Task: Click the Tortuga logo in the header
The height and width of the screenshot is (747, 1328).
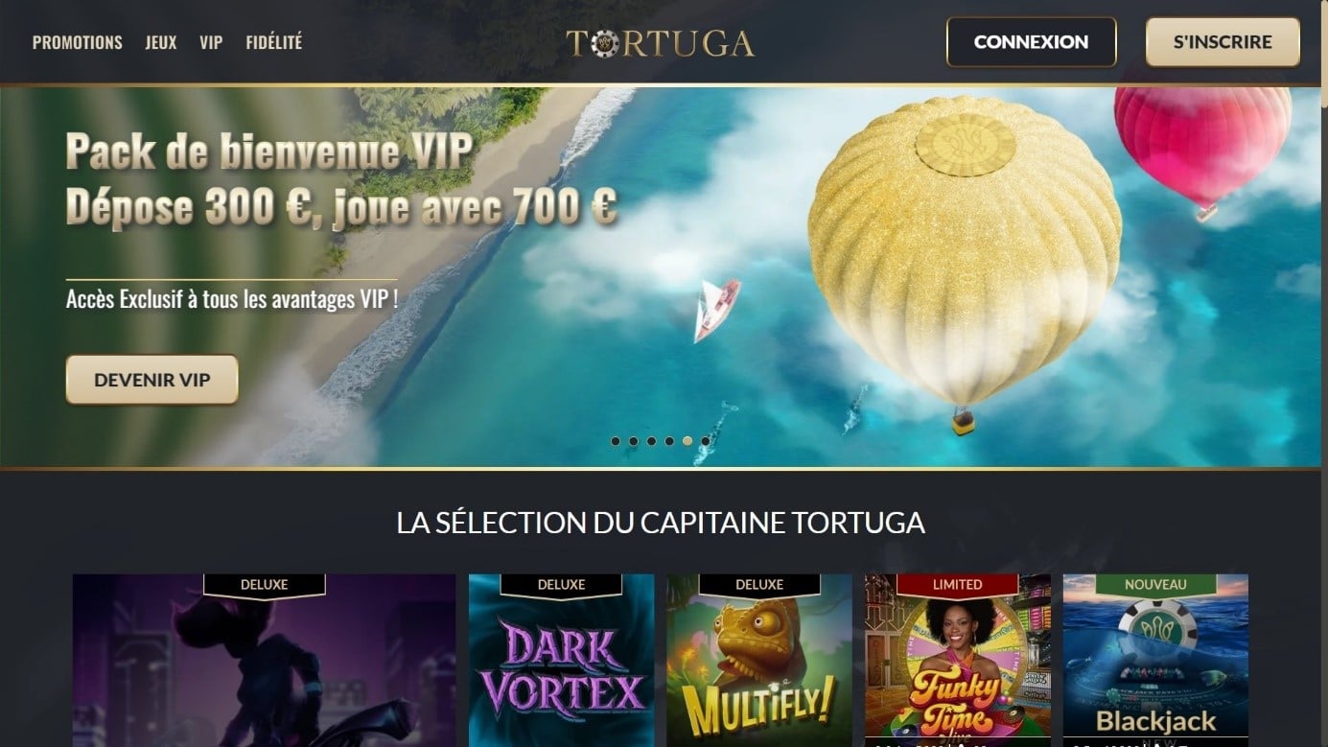Action: (660, 42)
